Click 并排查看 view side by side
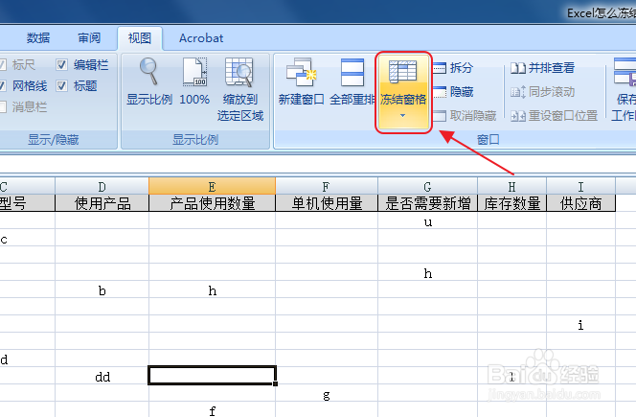 click(x=543, y=67)
